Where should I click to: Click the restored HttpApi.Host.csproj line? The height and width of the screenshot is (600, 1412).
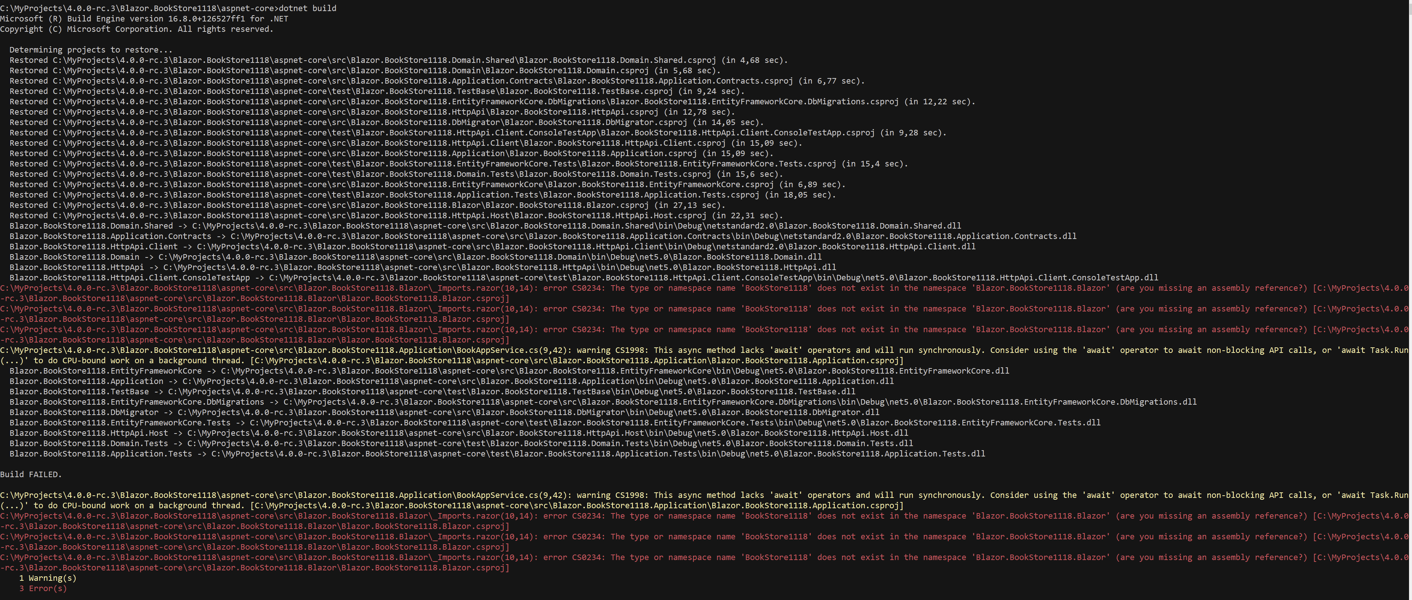click(396, 216)
